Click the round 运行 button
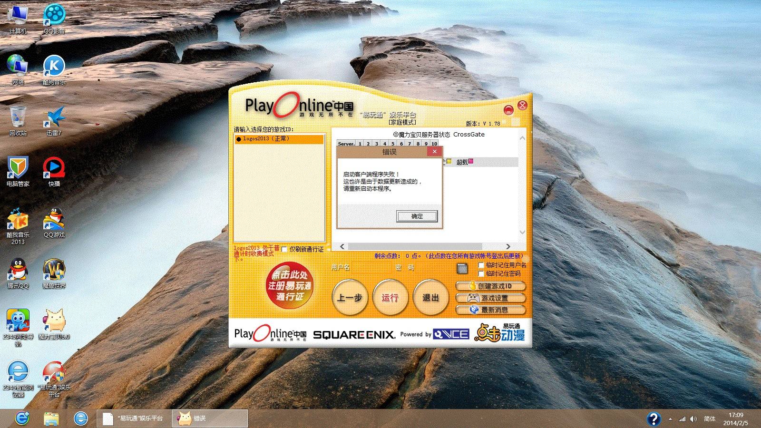This screenshot has height=428, width=761. (390, 297)
